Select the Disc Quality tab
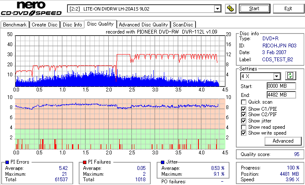This screenshot has width=305, height=185. coord(100,24)
